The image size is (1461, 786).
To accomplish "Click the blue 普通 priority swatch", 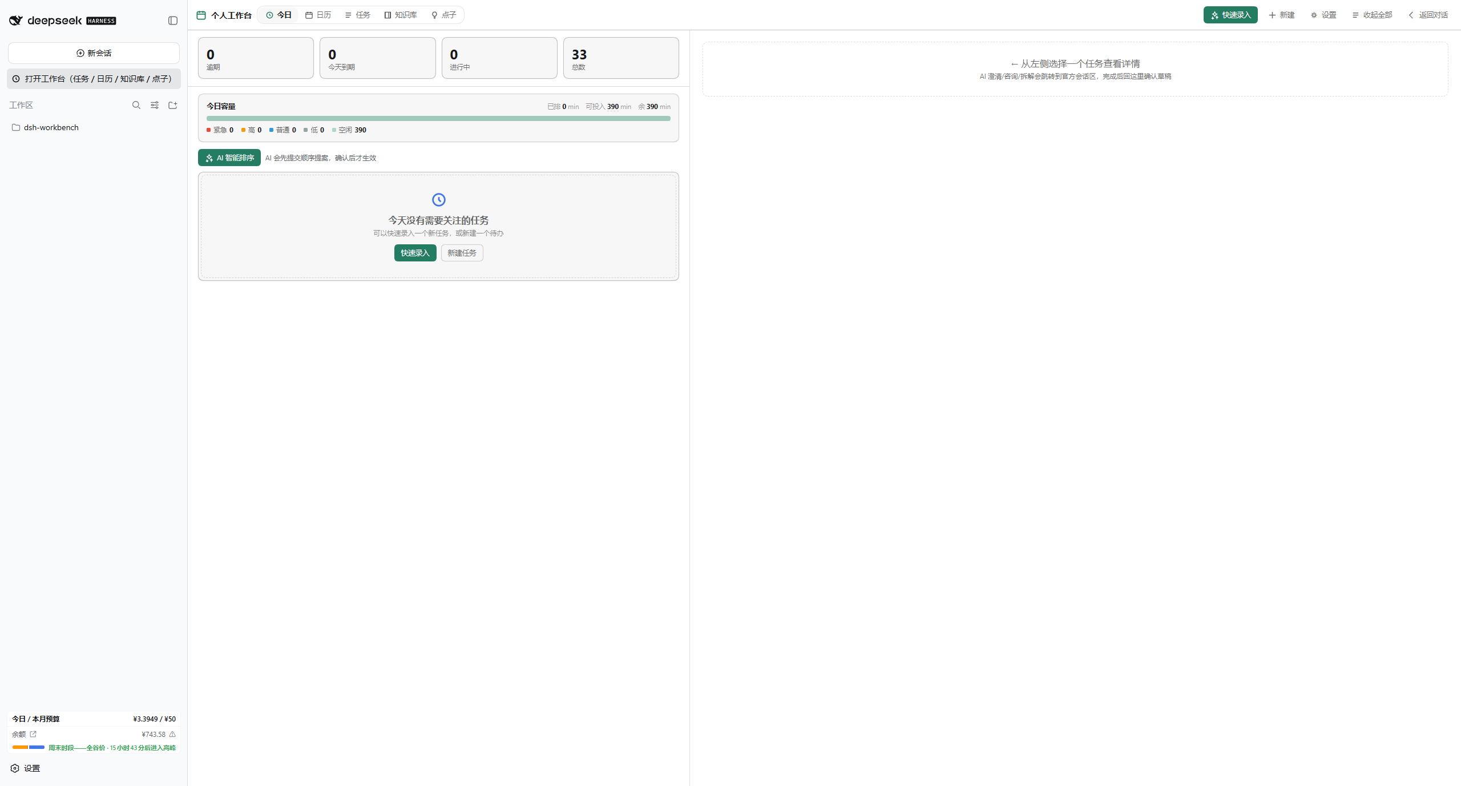I will click(272, 130).
